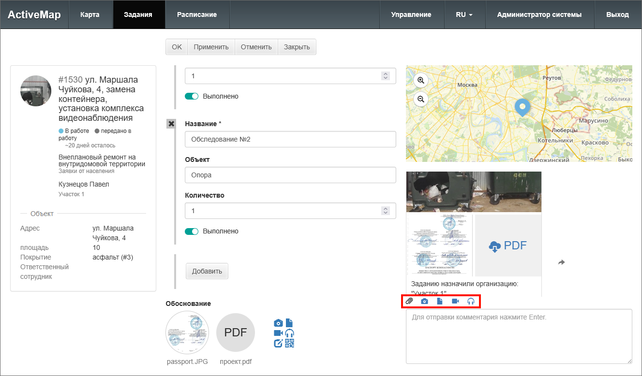Click the headphones audio icon above comment box
The image size is (642, 376).
tap(471, 301)
